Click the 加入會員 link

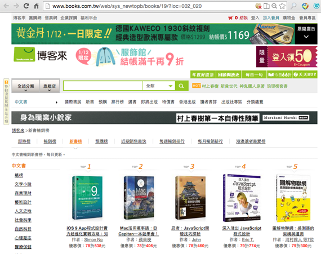pyautogui.click(x=271, y=18)
